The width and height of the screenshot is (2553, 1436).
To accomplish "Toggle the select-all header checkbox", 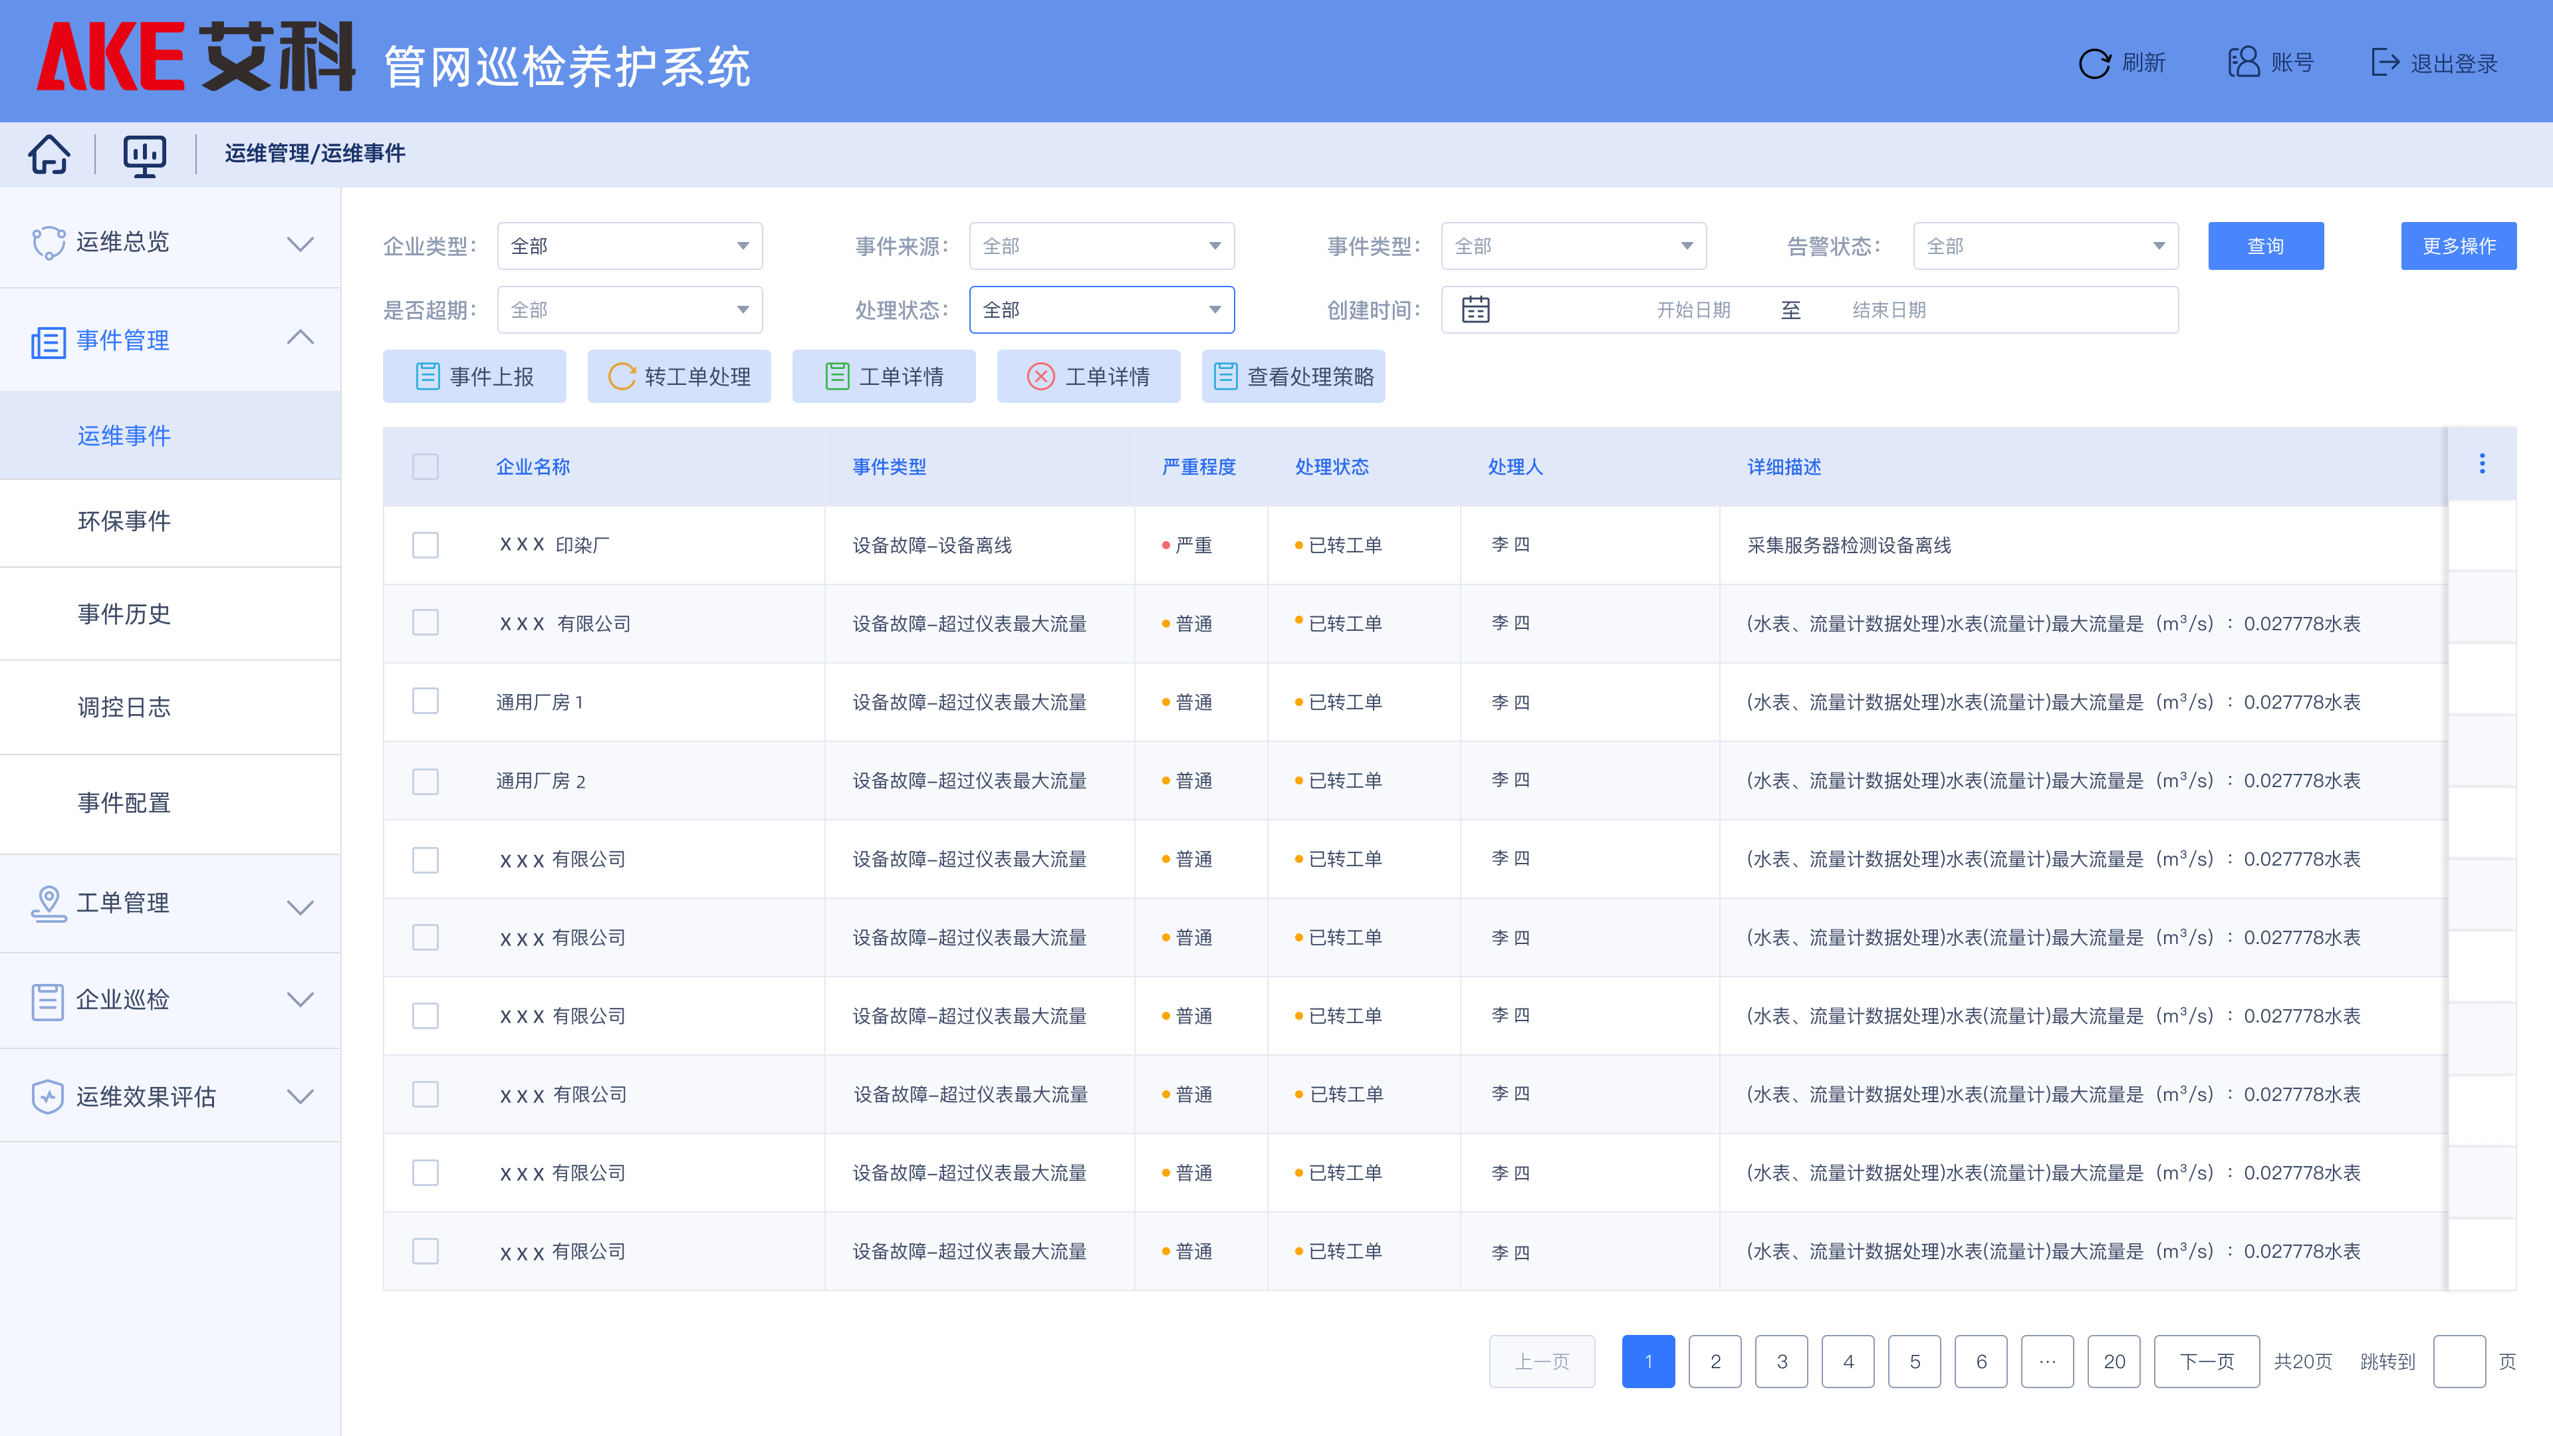I will (425, 467).
